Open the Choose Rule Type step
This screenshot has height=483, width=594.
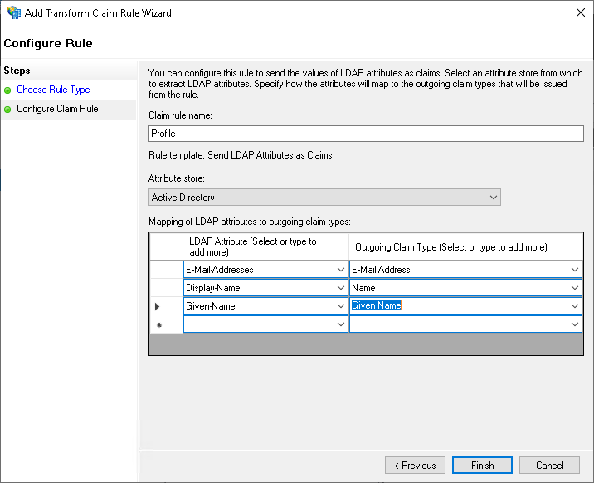(53, 90)
